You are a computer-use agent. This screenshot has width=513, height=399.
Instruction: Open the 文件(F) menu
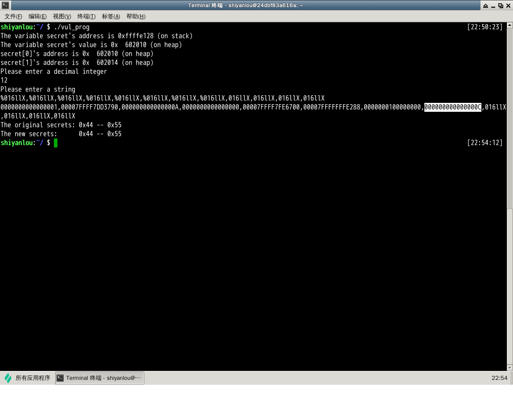point(13,16)
